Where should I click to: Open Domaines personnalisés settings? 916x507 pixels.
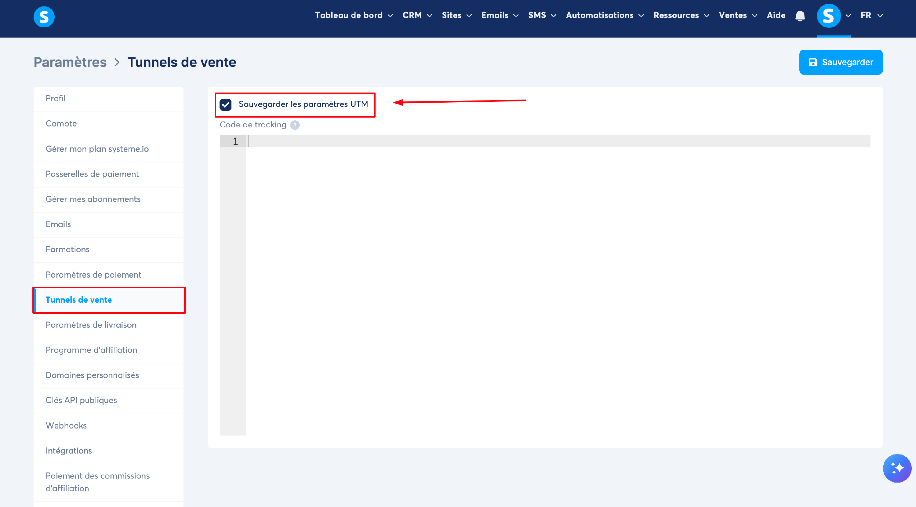tap(92, 375)
